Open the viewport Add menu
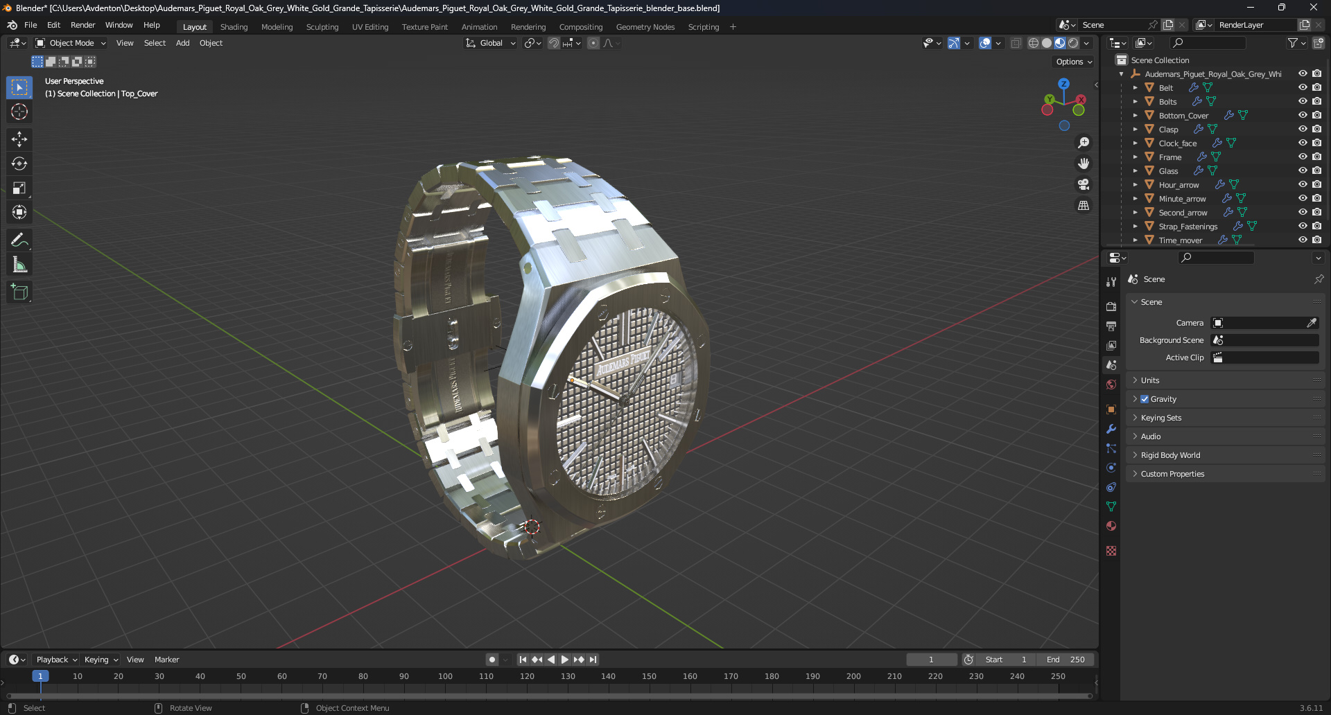The width and height of the screenshot is (1331, 715). tap(182, 43)
